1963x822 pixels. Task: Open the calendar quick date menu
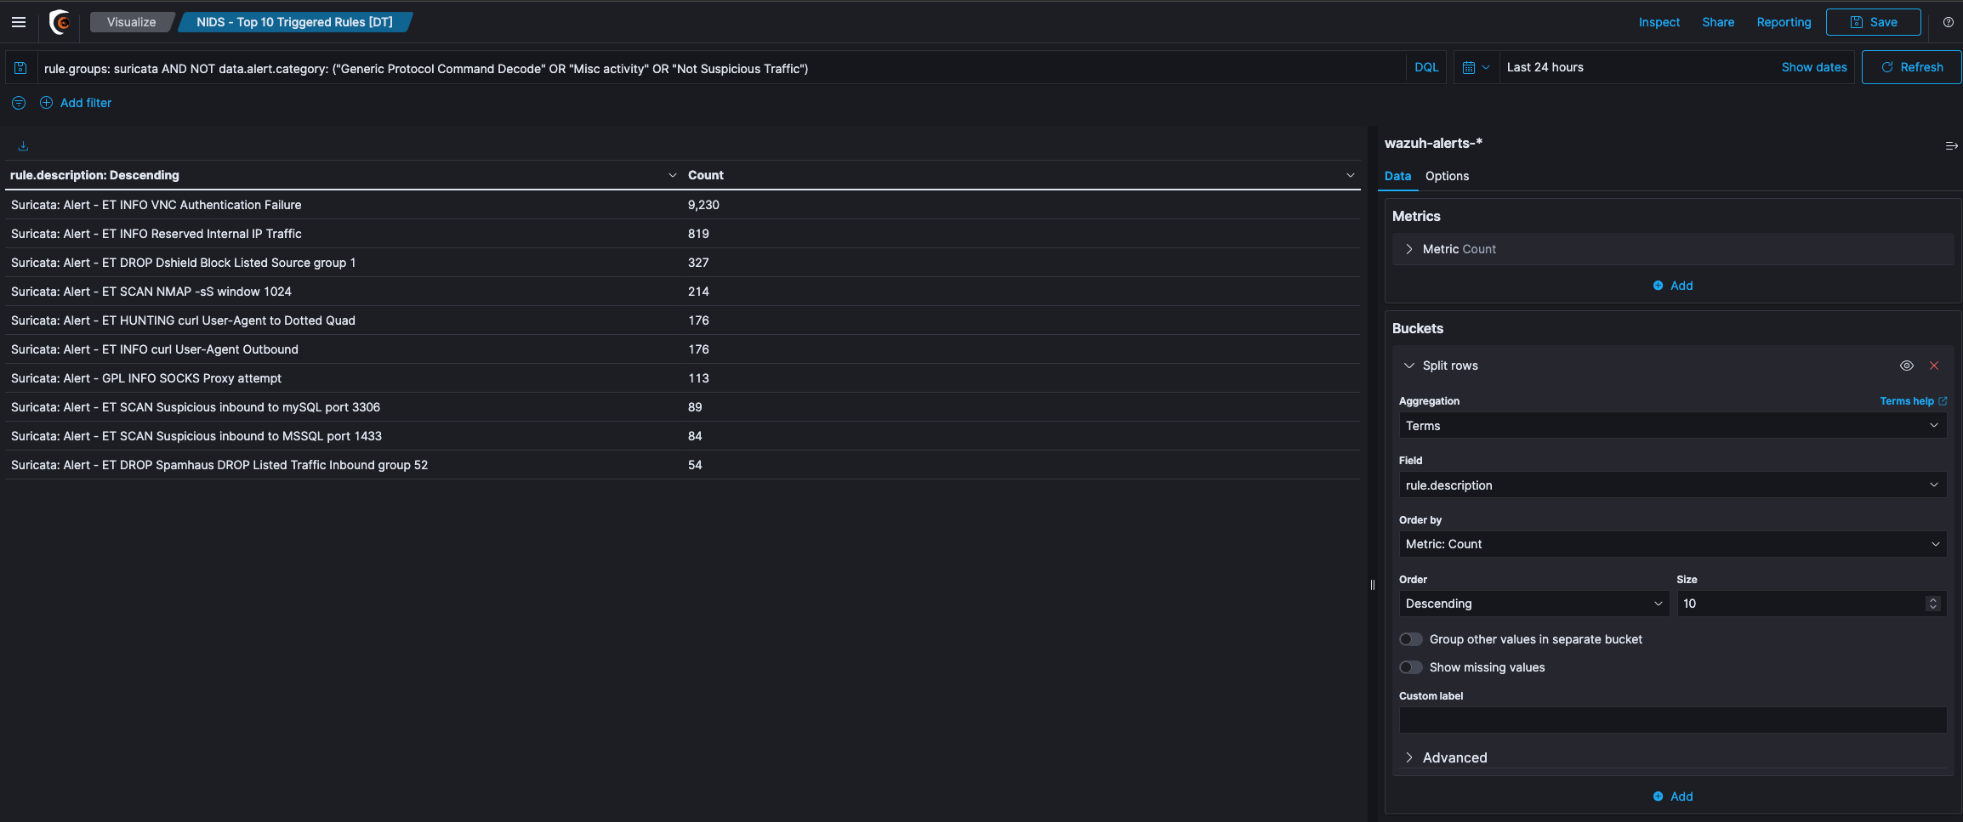1476,68
